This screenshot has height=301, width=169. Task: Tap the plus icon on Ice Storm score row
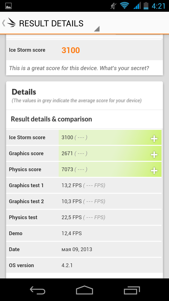pyautogui.click(x=154, y=137)
